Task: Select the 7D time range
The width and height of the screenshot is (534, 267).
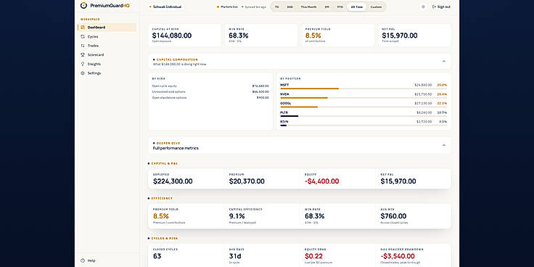Action: tap(276, 7)
